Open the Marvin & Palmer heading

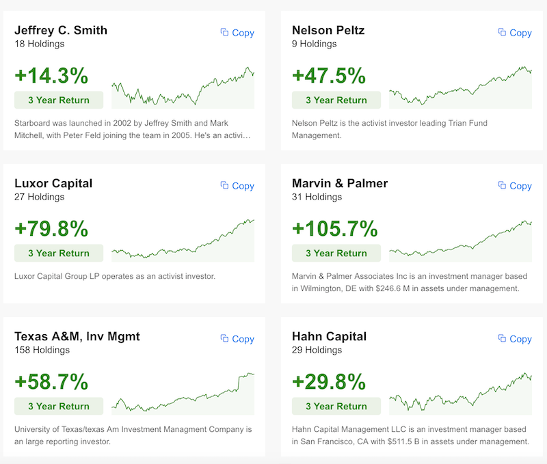(x=340, y=183)
